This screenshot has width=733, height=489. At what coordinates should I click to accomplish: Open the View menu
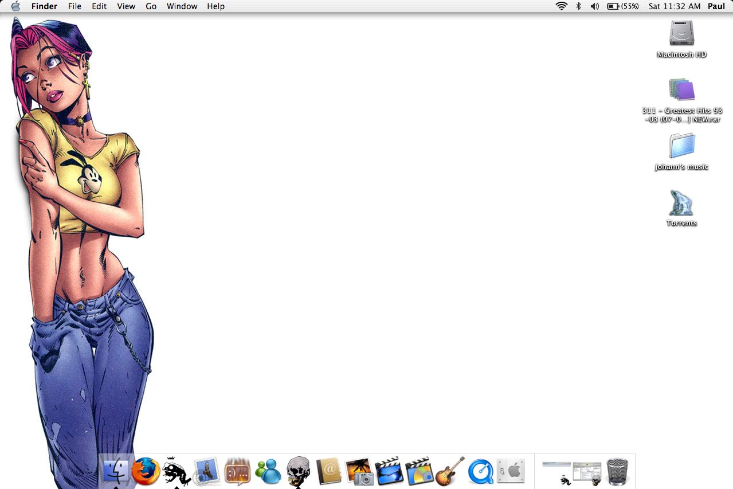tap(126, 6)
